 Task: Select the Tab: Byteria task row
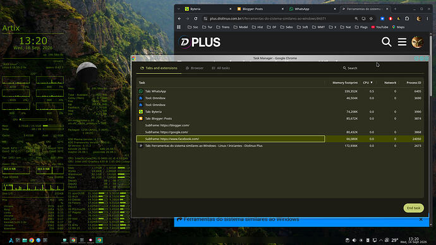pos(280,112)
